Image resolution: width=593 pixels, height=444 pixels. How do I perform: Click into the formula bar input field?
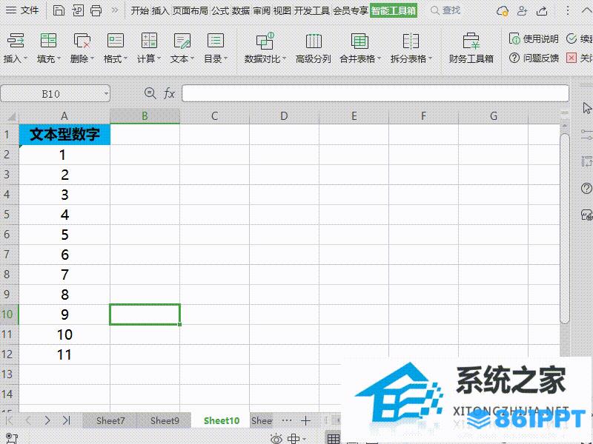(x=374, y=93)
